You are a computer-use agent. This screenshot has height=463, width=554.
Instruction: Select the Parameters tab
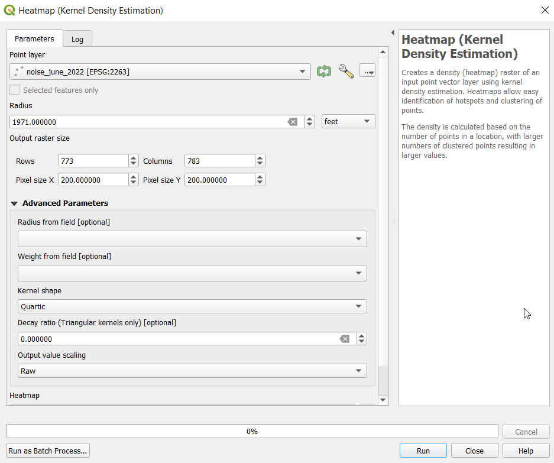coord(34,38)
